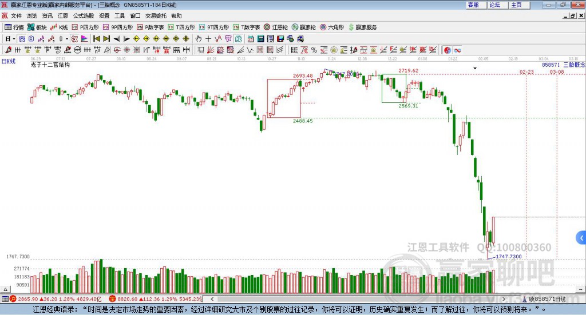586x315 pixels.
Task: Open the 工具 menu
Action: tap(120, 15)
